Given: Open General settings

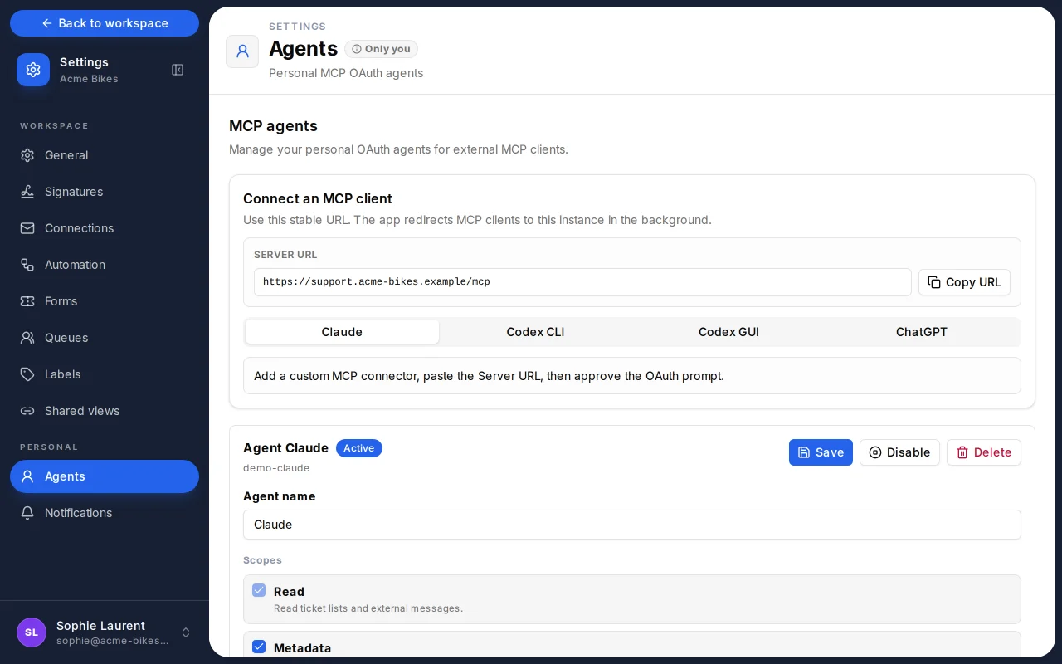Looking at the screenshot, I should 105,155.
